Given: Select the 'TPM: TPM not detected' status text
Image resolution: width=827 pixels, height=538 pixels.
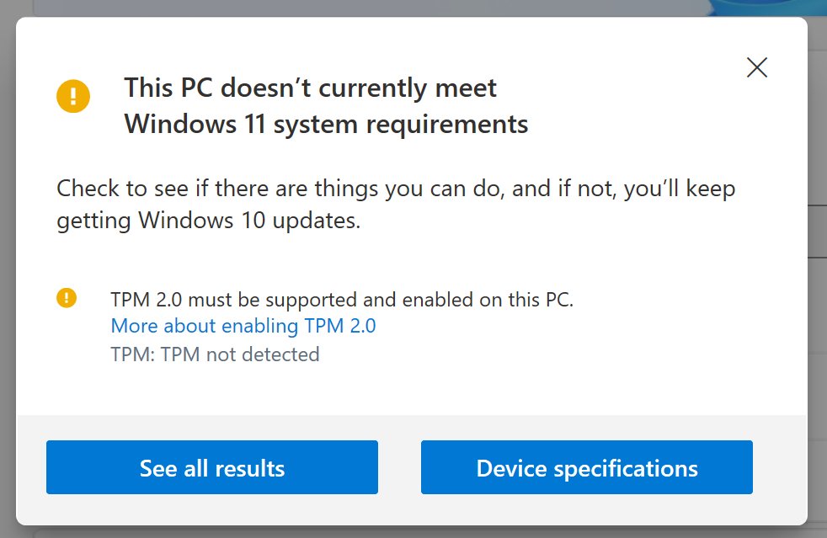Looking at the screenshot, I should (215, 354).
